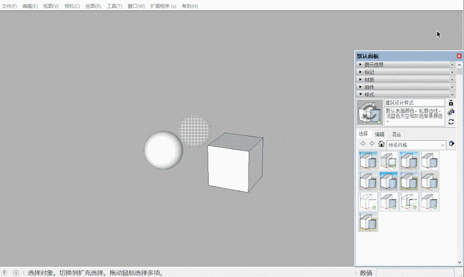Viewport: 464px width, 277px height.
Task: Click the geolocation status bar icon
Action: pos(4,273)
